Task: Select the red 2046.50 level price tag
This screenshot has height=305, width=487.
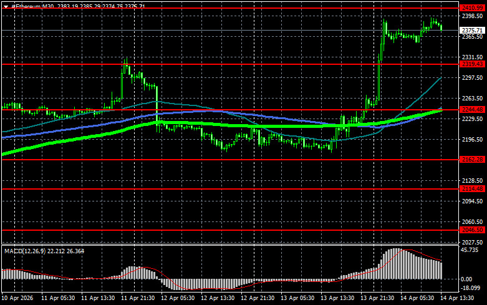Action: click(x=472, y=230)
